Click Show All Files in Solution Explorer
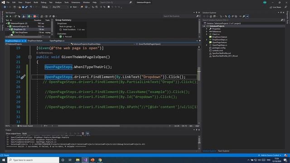The width and height of the screenshot is (290, 163). point(236,16)
